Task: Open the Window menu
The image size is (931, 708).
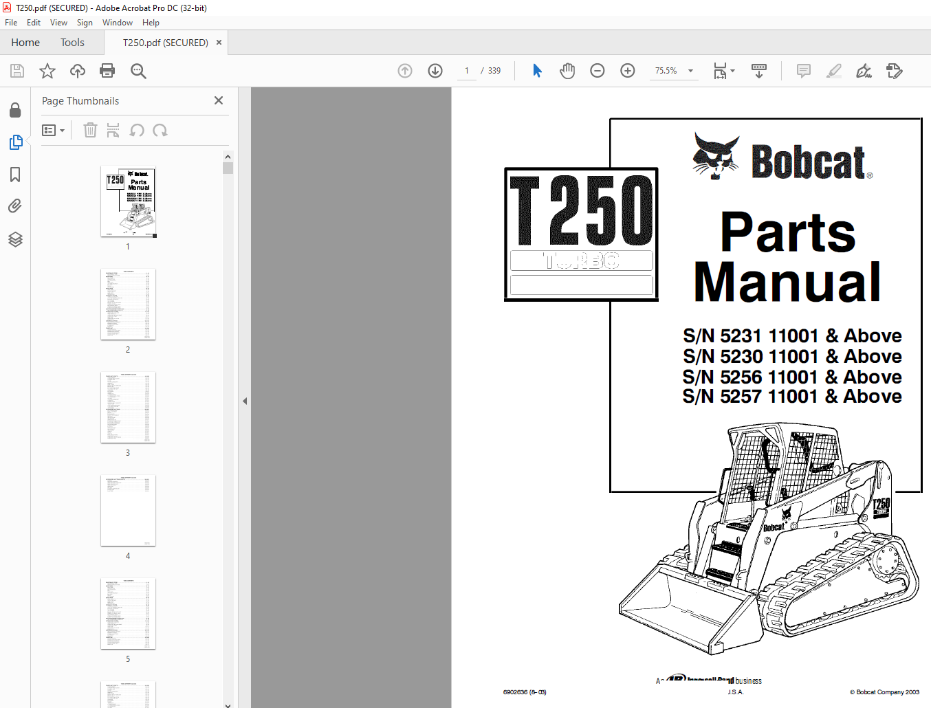Action: click(118, 23)
